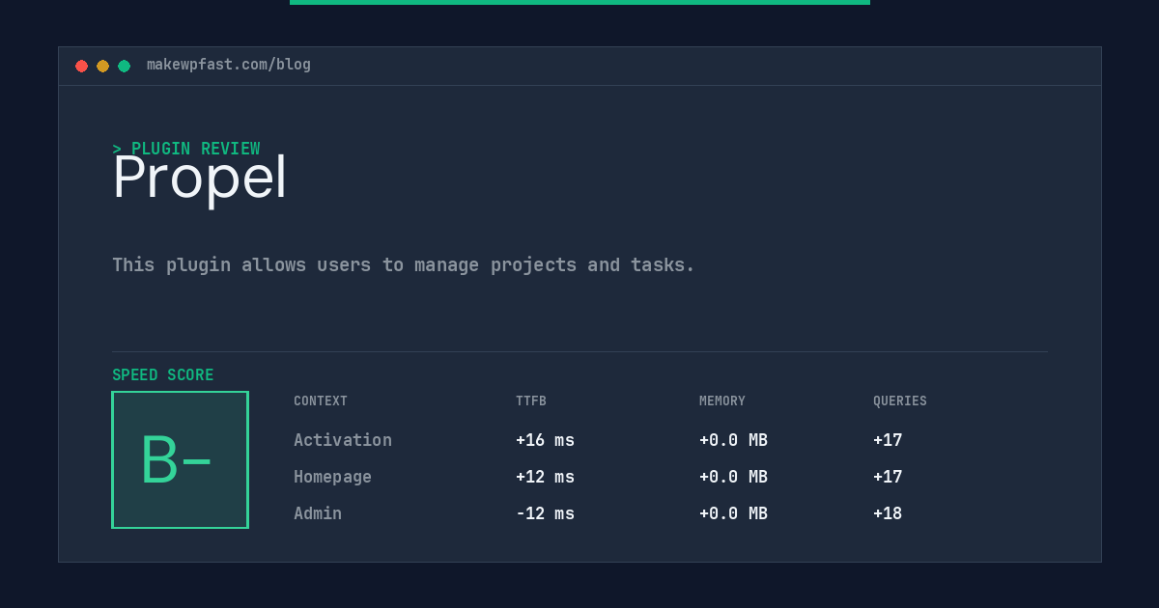The width and height of the screenshot is (1159, 608).
Task: Click the Admin TTFB value -12 ms
Action: pyautogui.click(x=545, y=513)
